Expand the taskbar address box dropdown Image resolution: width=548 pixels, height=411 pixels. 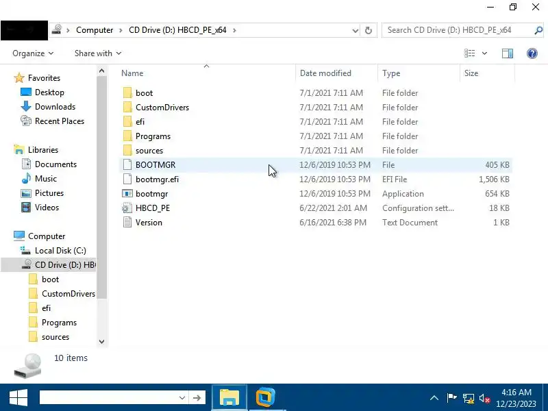tap(182, 398)
